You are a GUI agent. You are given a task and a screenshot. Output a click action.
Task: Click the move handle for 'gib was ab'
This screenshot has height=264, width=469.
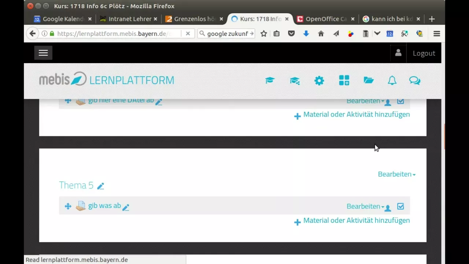68,206
